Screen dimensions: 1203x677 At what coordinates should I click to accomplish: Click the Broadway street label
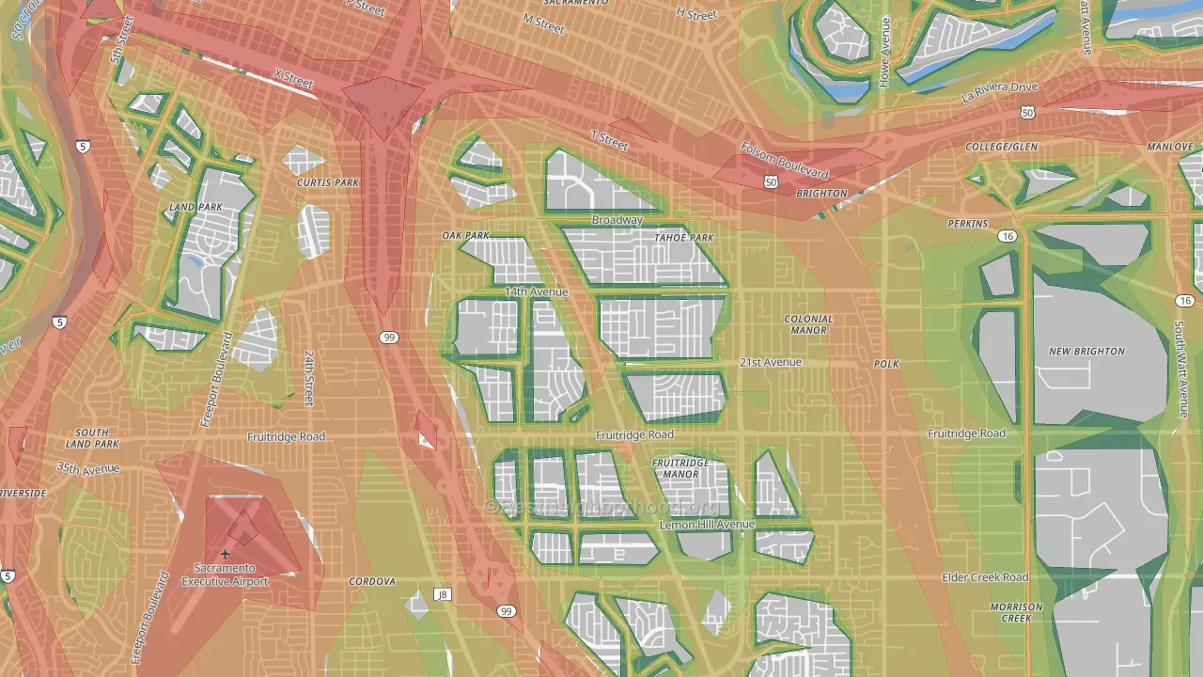pos(617,220)
